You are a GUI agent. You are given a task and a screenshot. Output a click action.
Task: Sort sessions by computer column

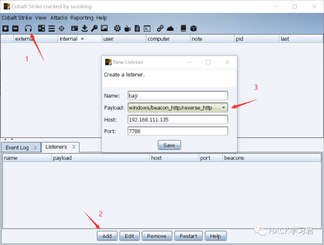(168, 39)
